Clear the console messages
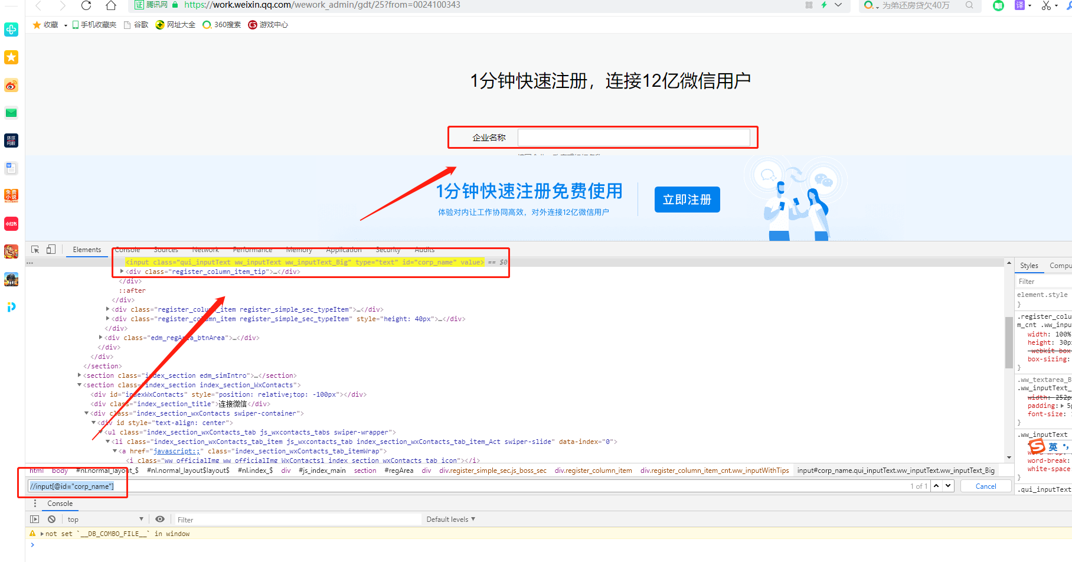Viewport: 1072px width, 562px height. coord(51,518)
